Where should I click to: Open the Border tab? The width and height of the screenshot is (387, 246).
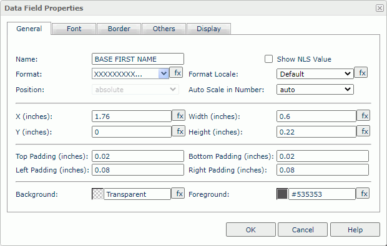pos(119,29)
